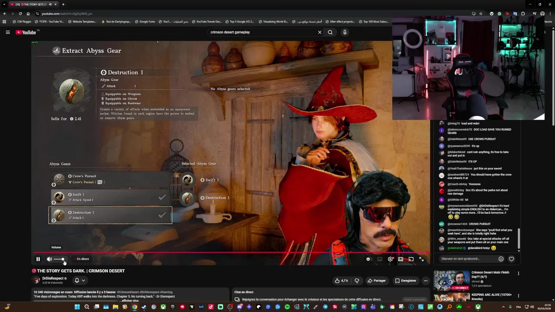Start voice search with microphone

click(x=345, y=32)
